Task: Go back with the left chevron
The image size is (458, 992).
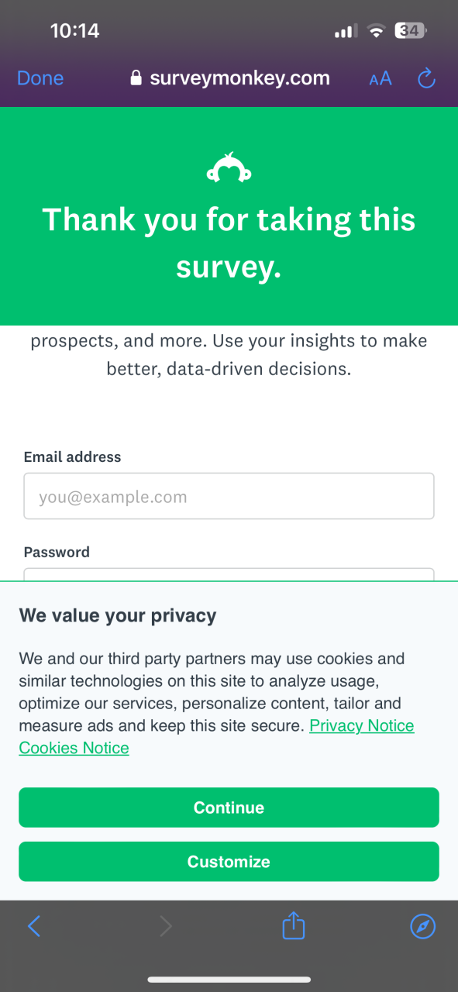Action: [34, 925]
